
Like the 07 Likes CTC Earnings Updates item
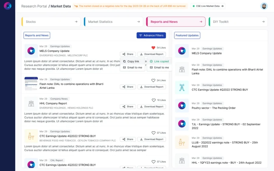153,133
